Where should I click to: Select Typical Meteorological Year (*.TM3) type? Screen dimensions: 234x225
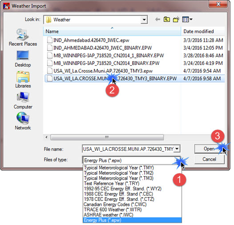132,178
